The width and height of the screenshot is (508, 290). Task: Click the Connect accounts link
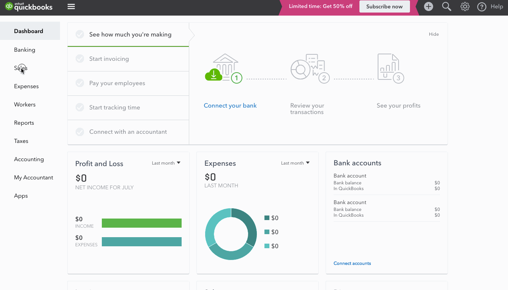click(352, 263)
